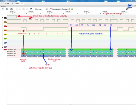Click the new session icon in toolbar
Viewport: 136px width, 105px height.
(3, 9)
